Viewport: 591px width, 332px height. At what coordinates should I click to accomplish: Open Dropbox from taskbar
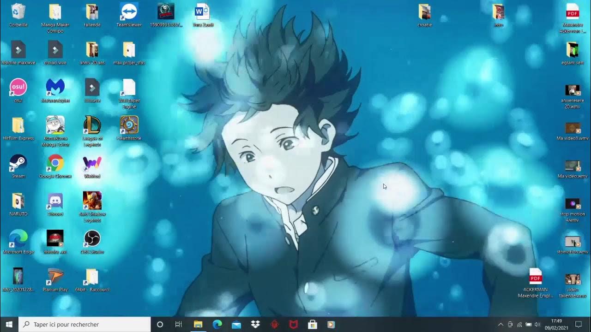255,325
